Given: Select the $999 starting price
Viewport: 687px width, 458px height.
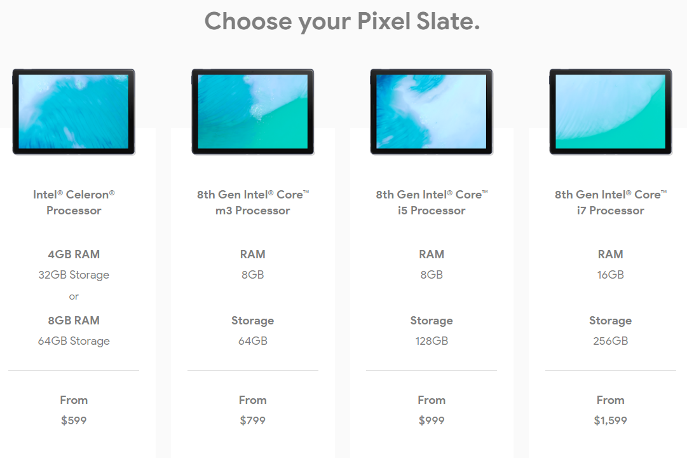Looking at the screenshot, I should tap(432, 420).
